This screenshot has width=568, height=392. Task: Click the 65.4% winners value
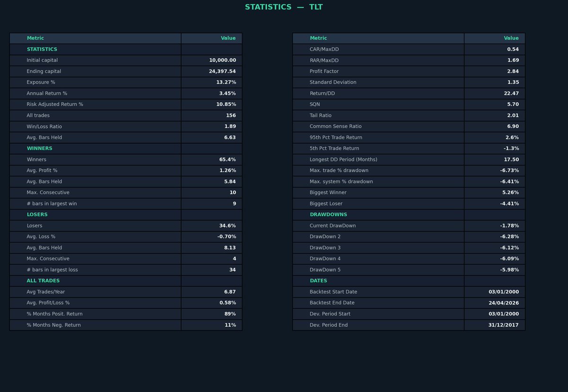tap(228, 160)
